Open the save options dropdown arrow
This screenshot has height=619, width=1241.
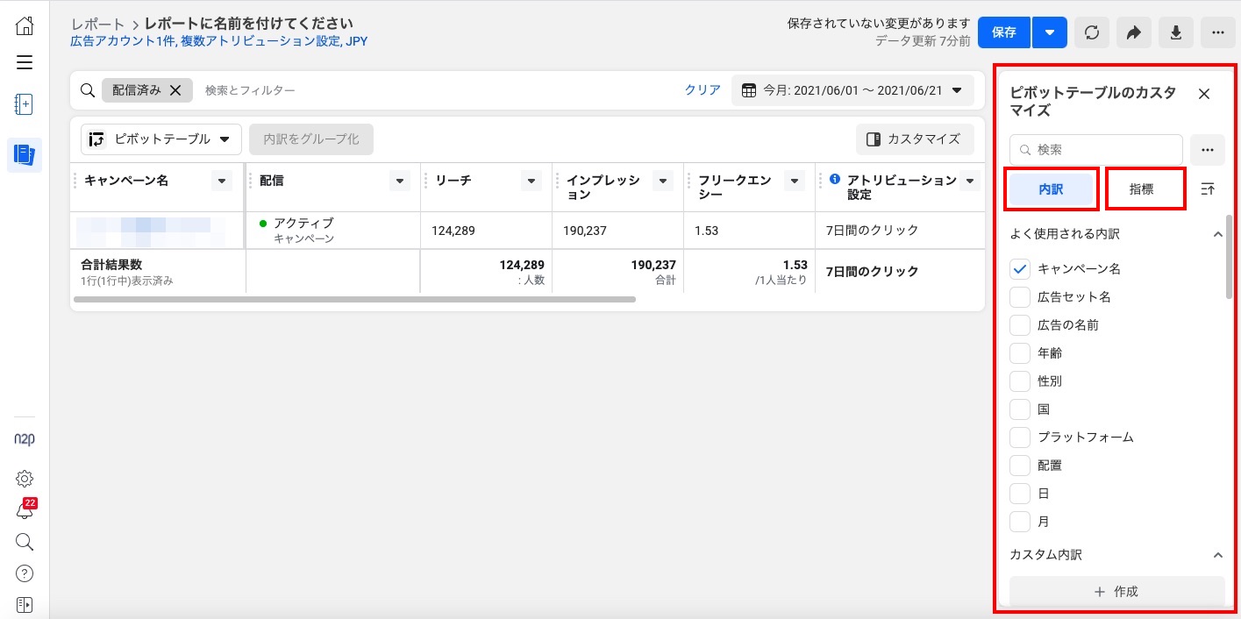(1050, 32)
